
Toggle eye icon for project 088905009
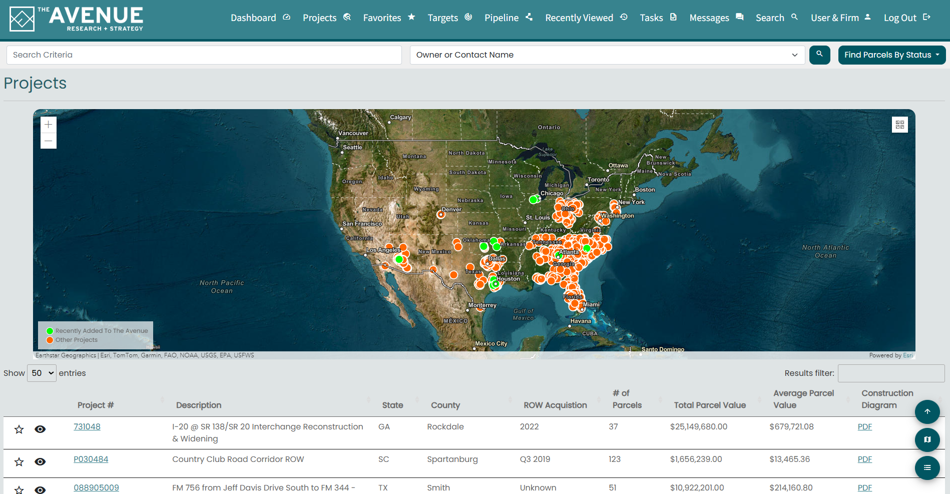[x=40, y=490]
